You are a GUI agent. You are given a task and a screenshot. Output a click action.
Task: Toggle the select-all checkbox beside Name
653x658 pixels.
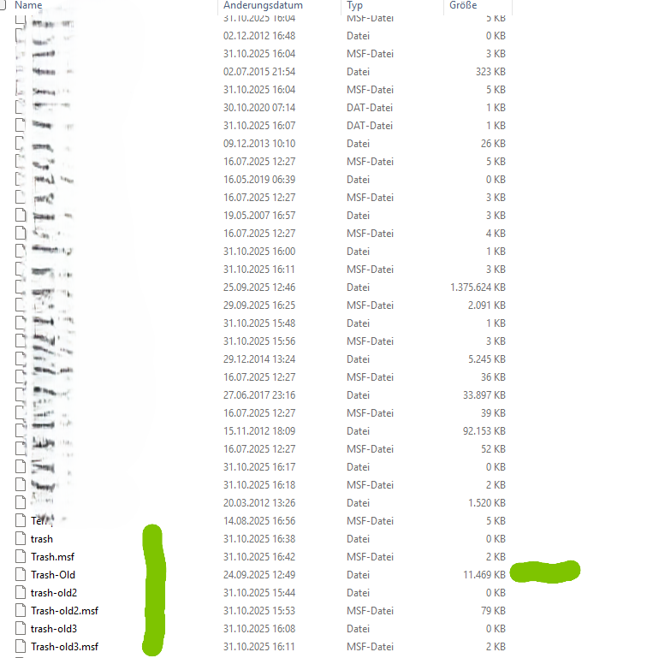(x=3, y=5)
